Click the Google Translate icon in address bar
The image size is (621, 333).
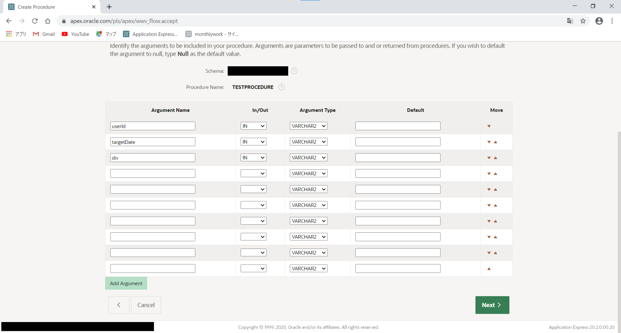(x=570, y=21)
